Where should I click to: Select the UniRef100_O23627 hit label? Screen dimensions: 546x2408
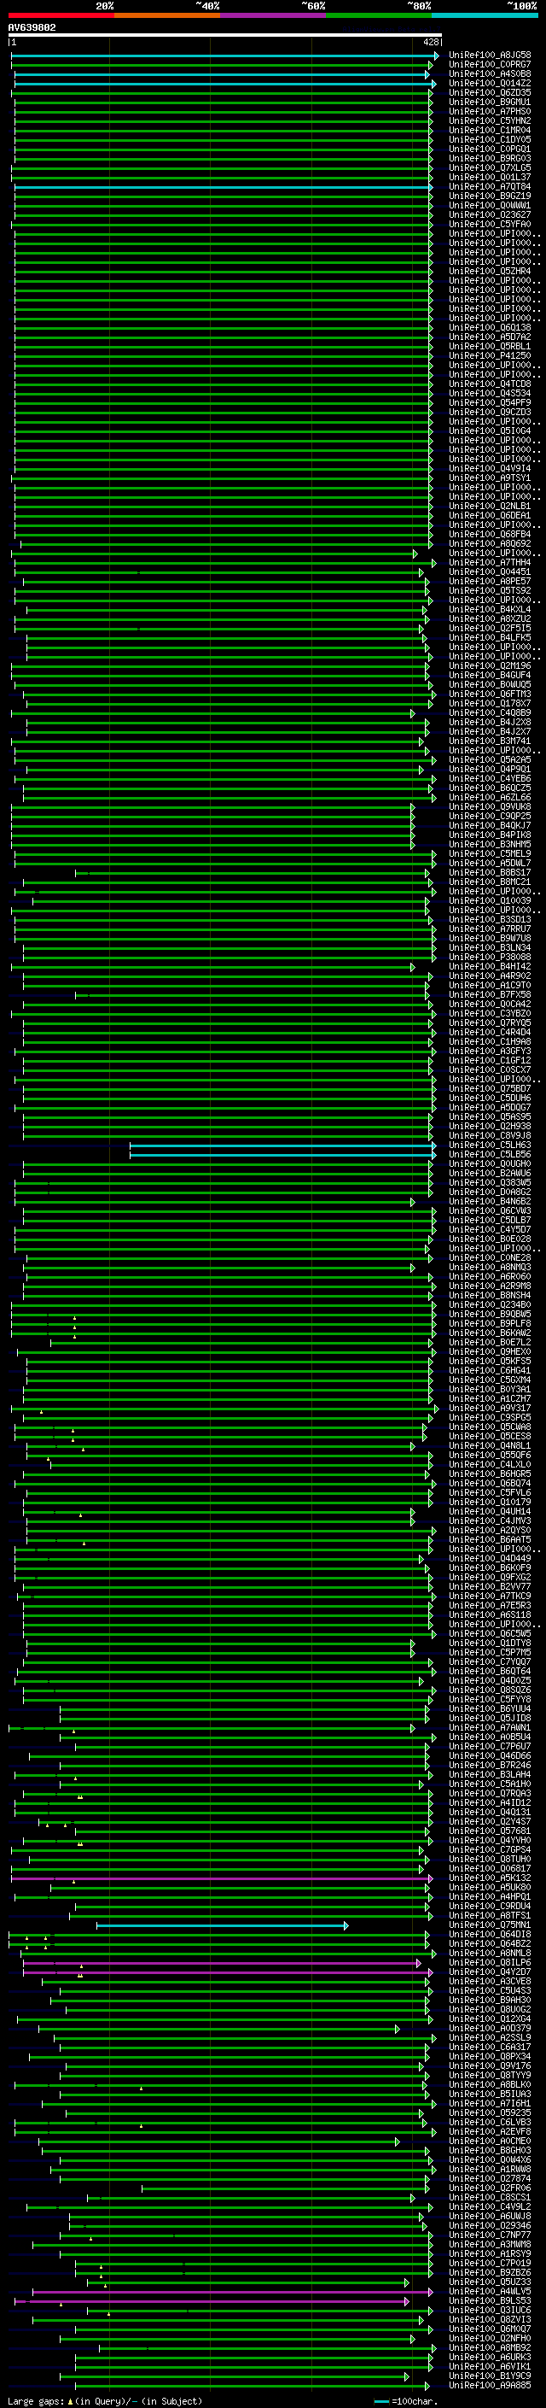click(490, 214)
